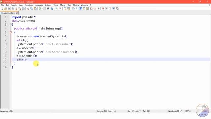The image size is (211, 119).
Task: Open the View menu
Action: point(20,5)
